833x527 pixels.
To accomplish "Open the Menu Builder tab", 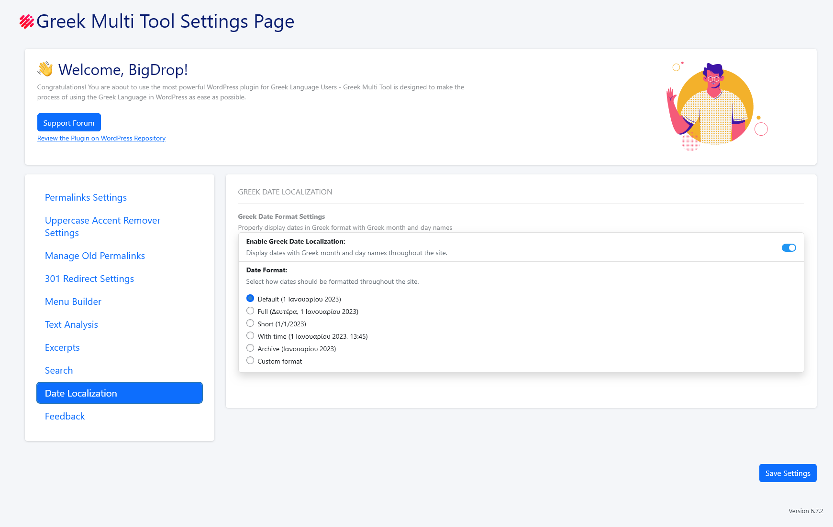I will pyautogui.click(x=73, y=301).
